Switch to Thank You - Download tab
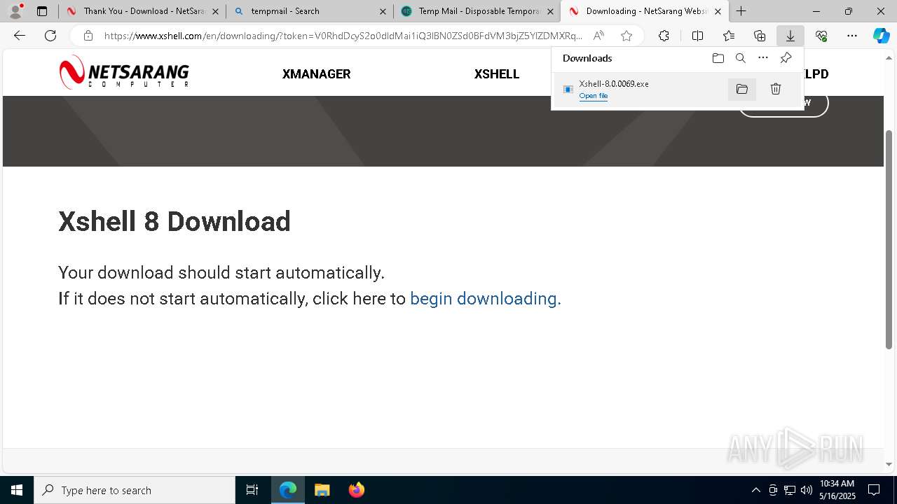 143,11
